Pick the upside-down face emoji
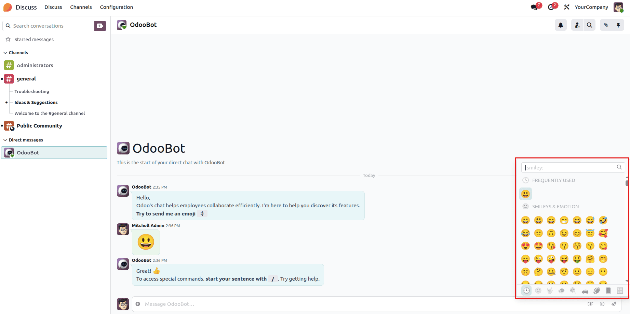 click(551, 233)
